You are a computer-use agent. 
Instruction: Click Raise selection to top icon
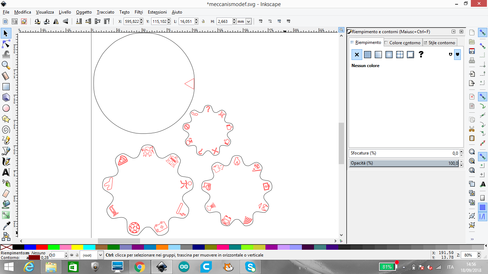[x=106, y=21]
